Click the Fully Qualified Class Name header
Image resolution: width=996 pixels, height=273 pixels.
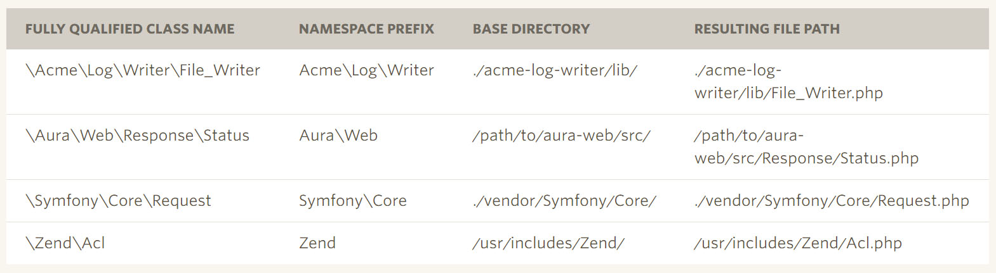pyautogui.click(x=129, y=29)
